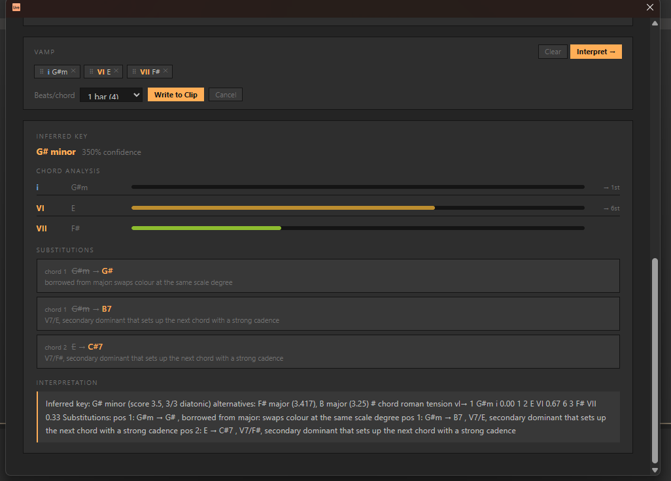The height and width of the screenshot is (481, 671).
Task: Click the Write to Clip button
Action: point(176,95)
